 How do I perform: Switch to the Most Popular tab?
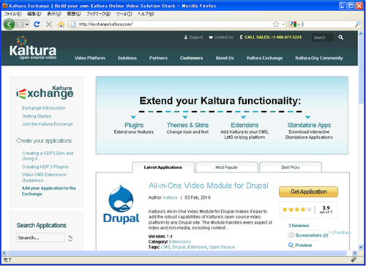(x=226, y=167)
